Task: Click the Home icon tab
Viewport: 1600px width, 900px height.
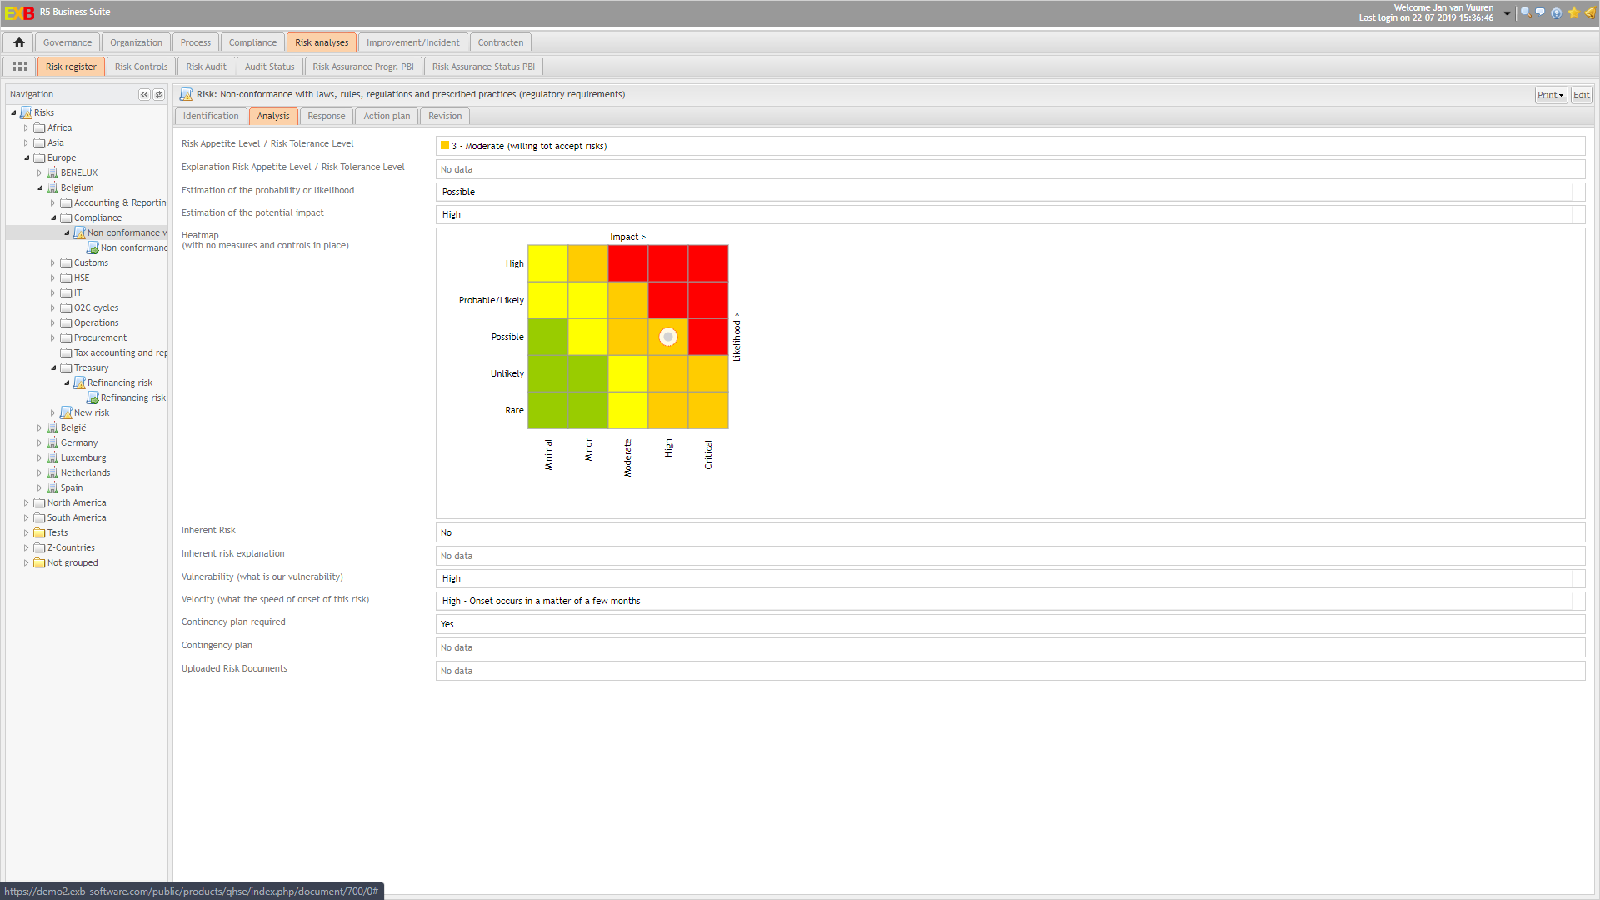Action: click(x=18, y=42)
